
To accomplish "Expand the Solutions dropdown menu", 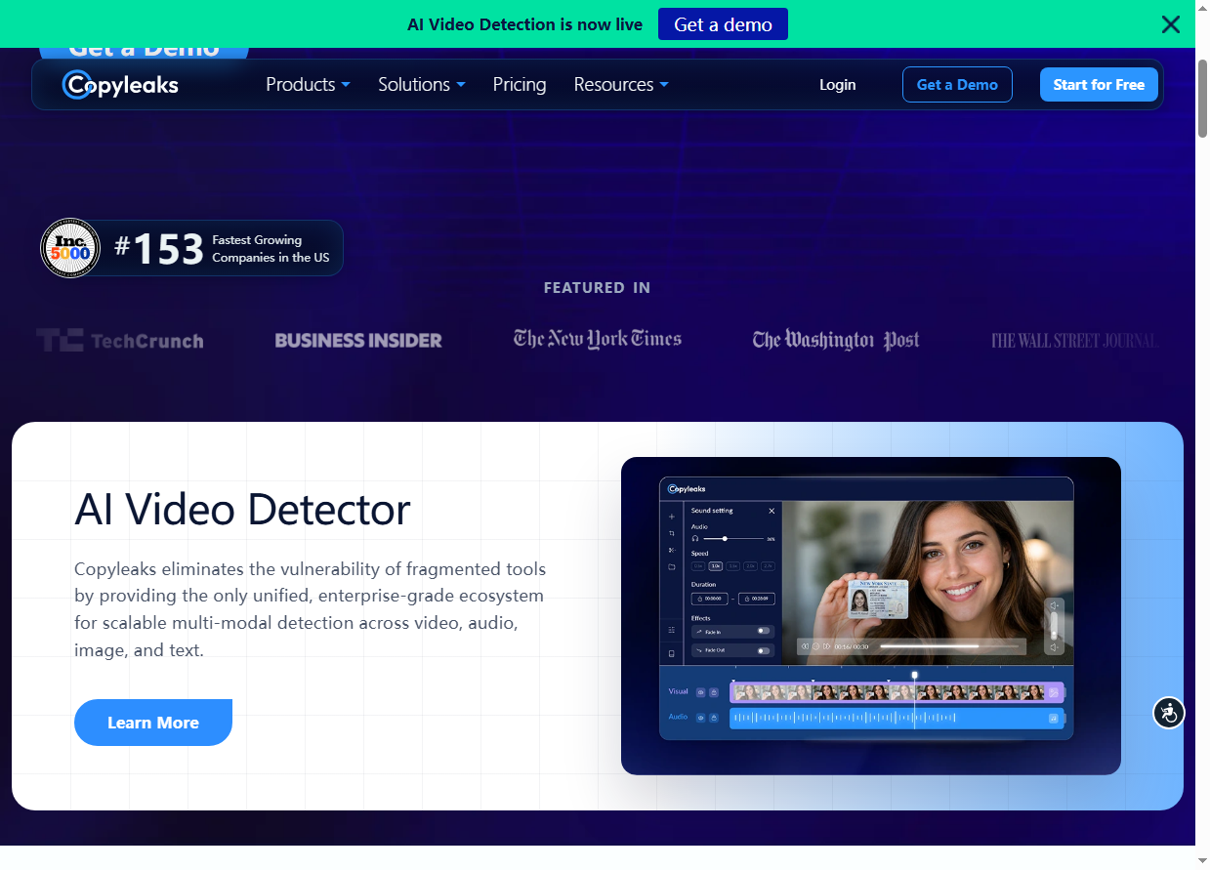I will [x=422, y=85].
